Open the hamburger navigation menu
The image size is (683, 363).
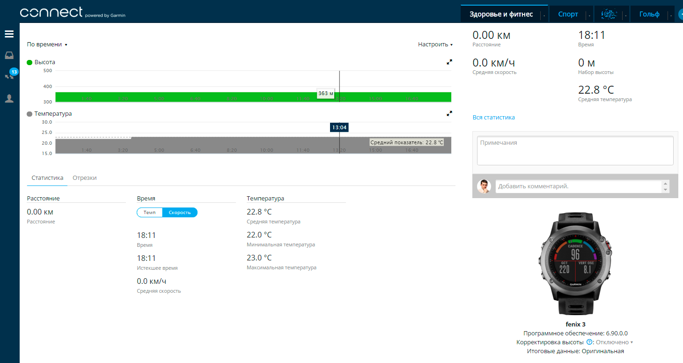[x=9, y=34]
